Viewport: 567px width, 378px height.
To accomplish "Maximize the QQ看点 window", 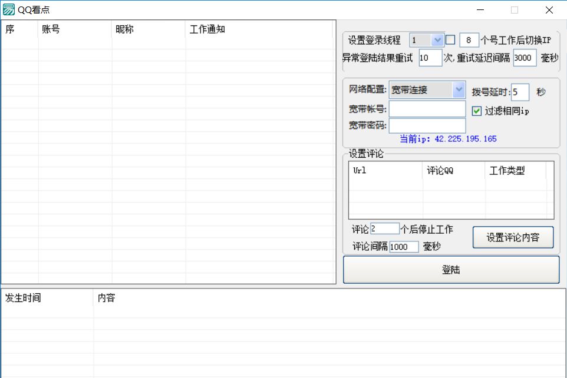I will (x=514, y=10).
